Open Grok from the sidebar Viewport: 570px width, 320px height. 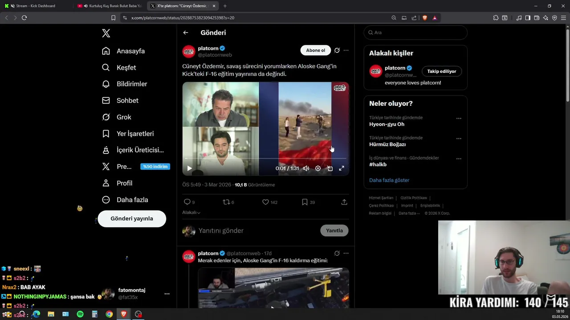click(x=117, y=117)
